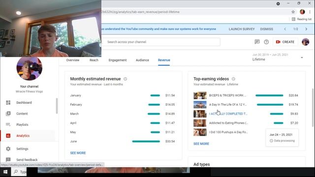315x177 pixels.
Task: Click the channel profile picture
Action: 29,68
